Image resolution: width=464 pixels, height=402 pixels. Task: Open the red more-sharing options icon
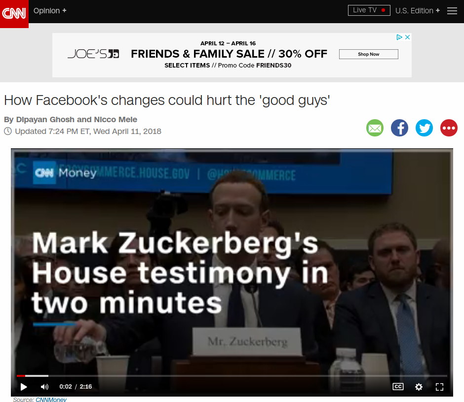pos(449,128)
